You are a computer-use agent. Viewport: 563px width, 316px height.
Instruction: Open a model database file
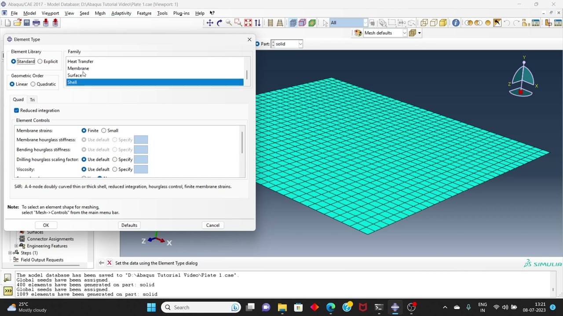point(17,23)
